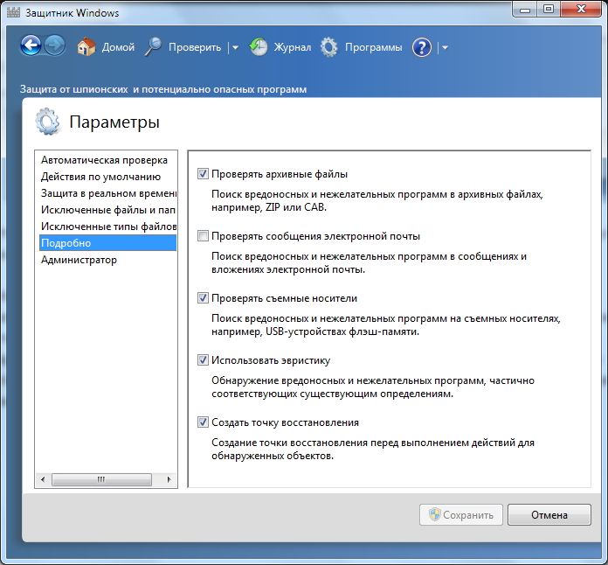Click the Сохранить button
This screenshot has height=565, width=608.
tap(461, 515)
